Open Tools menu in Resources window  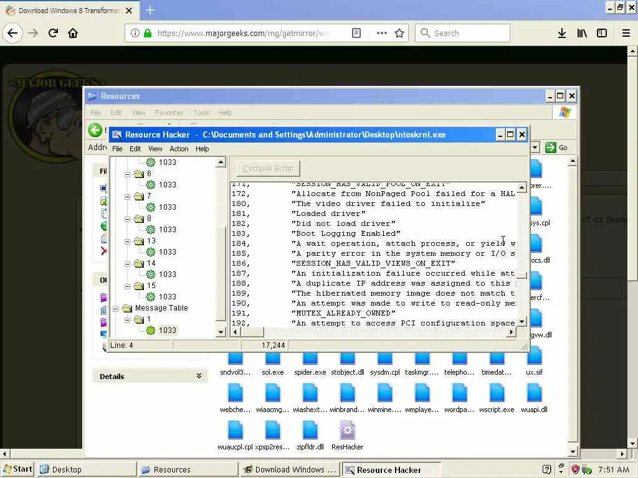click(x=201, y=113)
